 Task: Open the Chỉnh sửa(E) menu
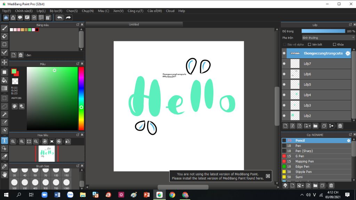pyautogui.click(x=24, y=11)
